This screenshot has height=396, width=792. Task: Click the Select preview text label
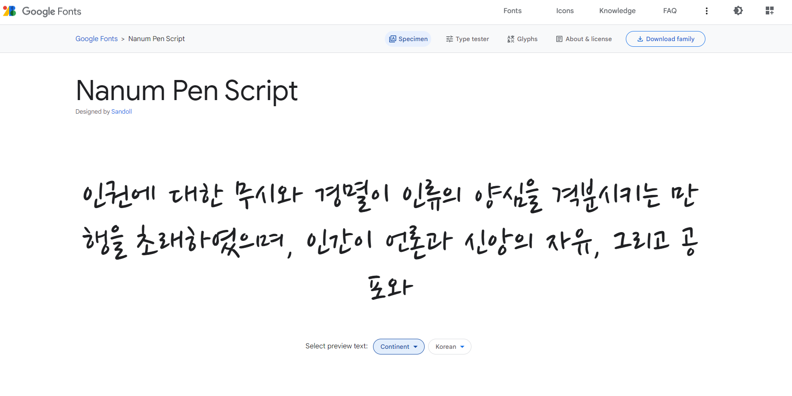(x=336, y=346)
